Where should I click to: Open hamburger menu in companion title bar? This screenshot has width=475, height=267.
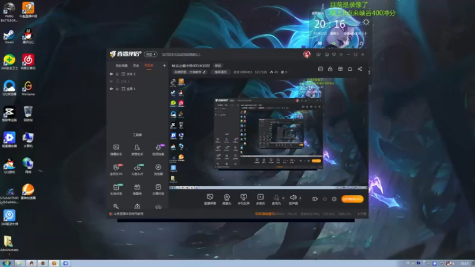341,55
